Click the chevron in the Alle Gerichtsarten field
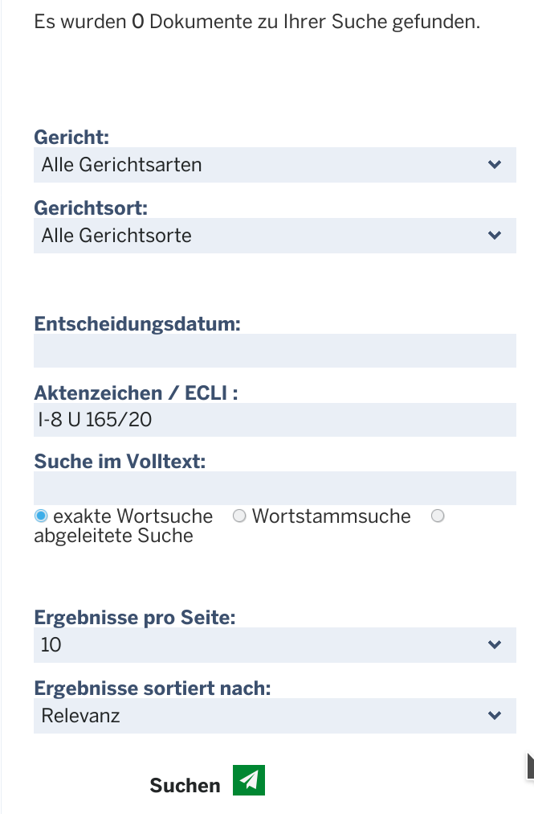534x814 pixels. pyautogui.click(x=495, y=165)
